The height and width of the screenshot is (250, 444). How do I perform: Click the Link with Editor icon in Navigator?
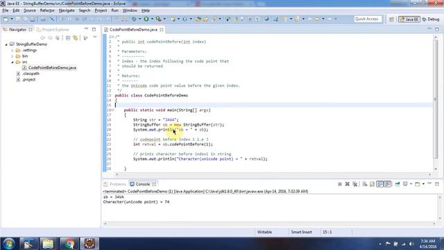coord(76,37)
